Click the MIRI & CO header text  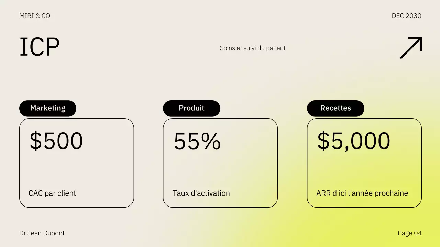click(x=35, y=16)
